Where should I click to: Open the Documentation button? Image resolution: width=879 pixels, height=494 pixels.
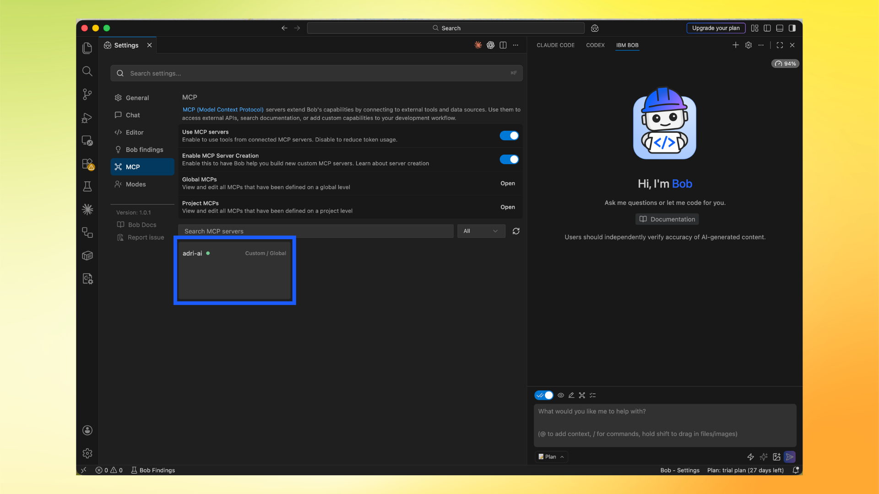pyautogui.click(x=667, y=219)
